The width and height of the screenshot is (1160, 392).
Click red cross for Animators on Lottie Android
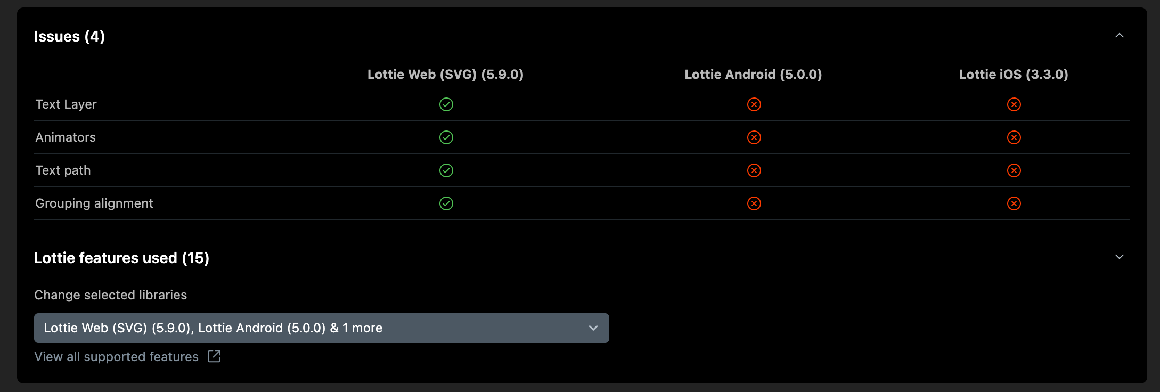point(754,137)
